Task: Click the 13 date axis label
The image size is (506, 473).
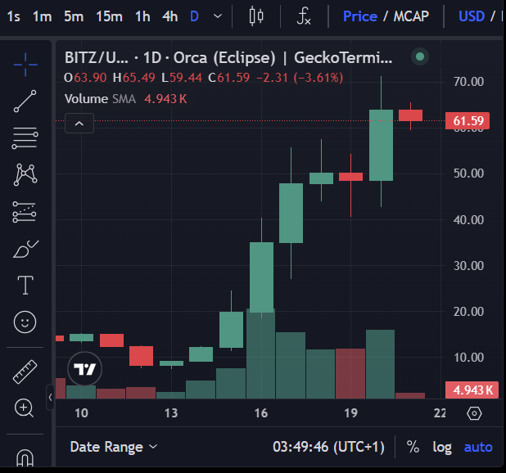Action: point(171,413)
